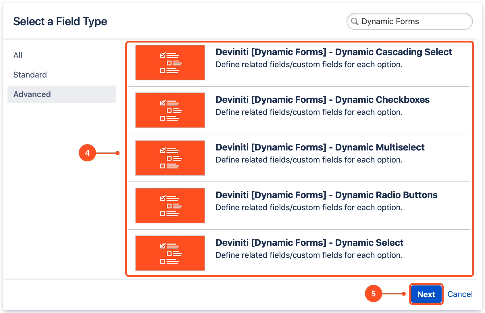This screenshot has height=313, width=485.
Task: Select Dynamic Cascading Select title
Action: 334,52
